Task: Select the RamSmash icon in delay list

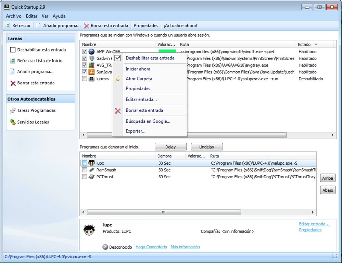Action: tap(92, 170)
